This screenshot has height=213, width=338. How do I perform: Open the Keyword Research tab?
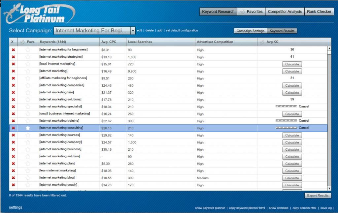pyautogui.click(x=218, y=12)
